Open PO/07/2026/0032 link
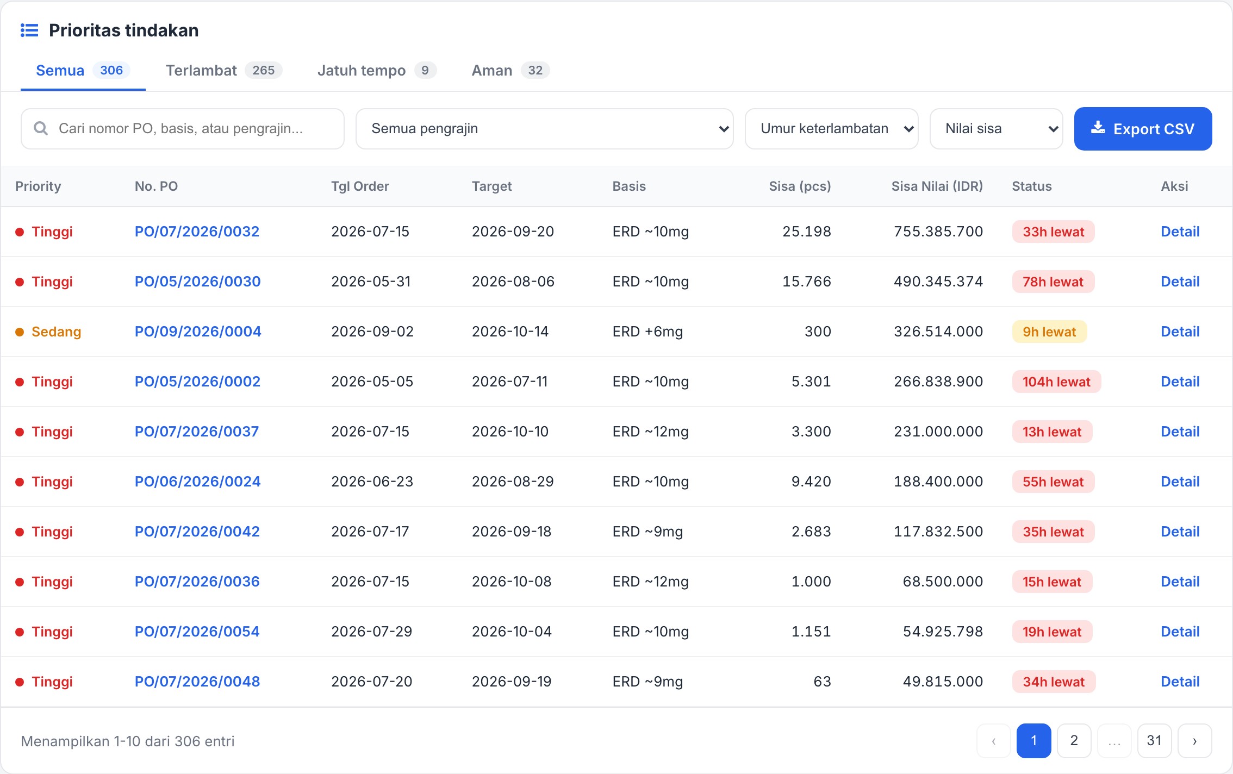The width and height of the screenshot is (1233, 774). coord(197,232)
